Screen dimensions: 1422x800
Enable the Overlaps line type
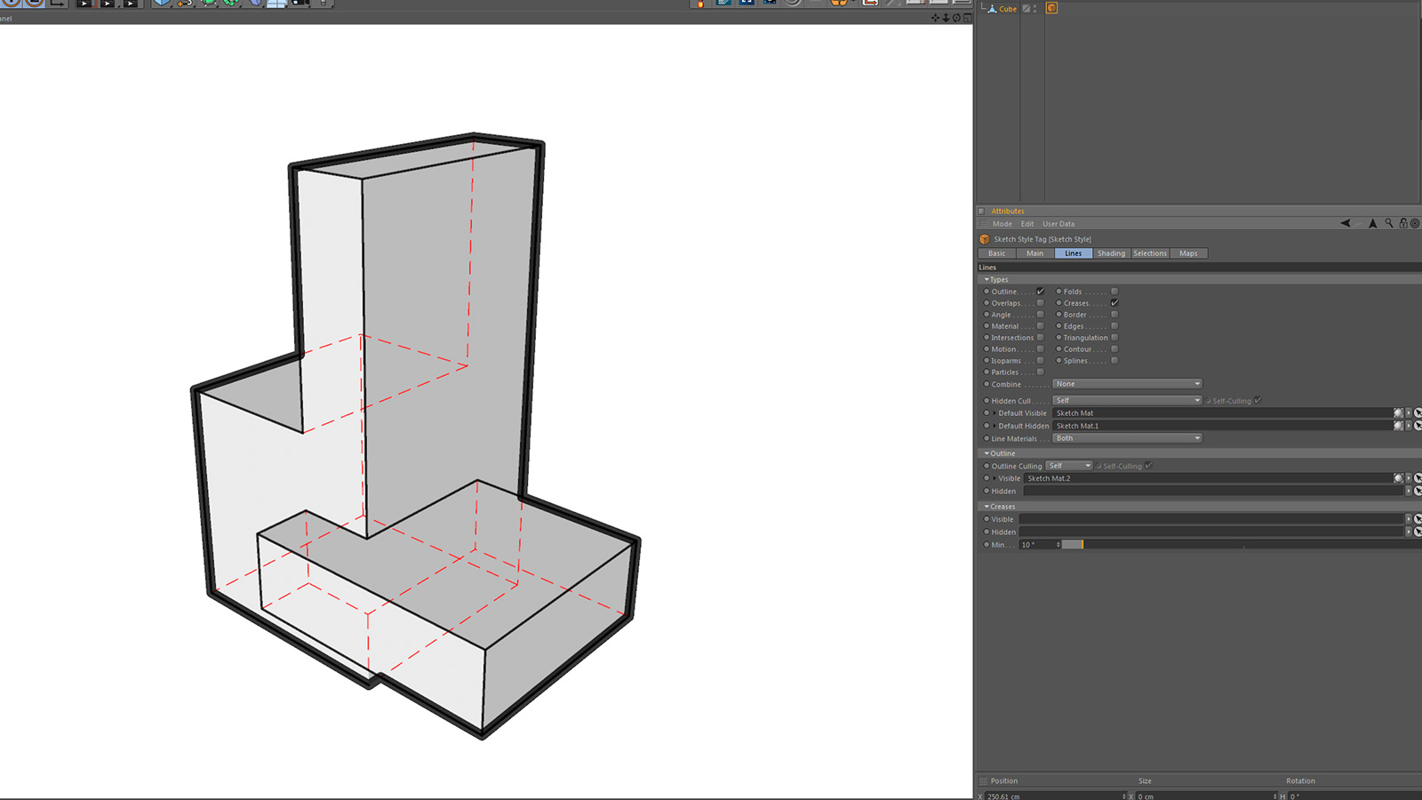point(1041,303)
